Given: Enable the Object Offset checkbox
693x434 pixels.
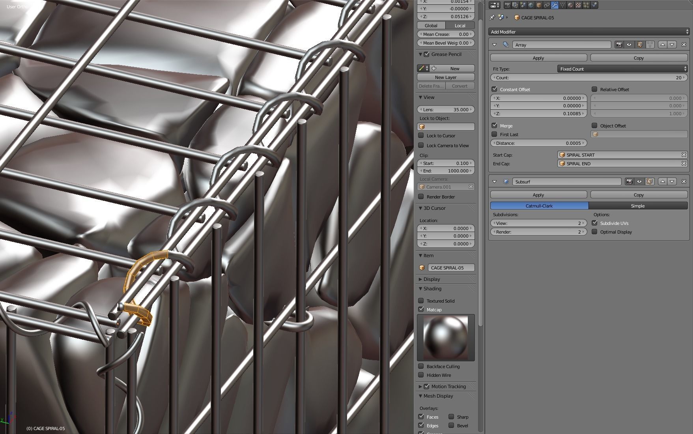Looking at the screenshot, I should click(594, 125).
